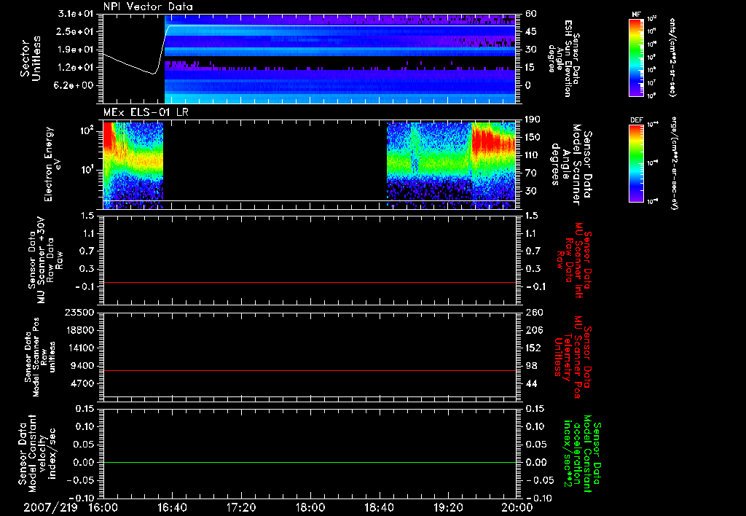This screenshot has width=746, height=516.
Task: Select the "ESH Sun Elevation Angle" axis title
Action: (563, 58)
